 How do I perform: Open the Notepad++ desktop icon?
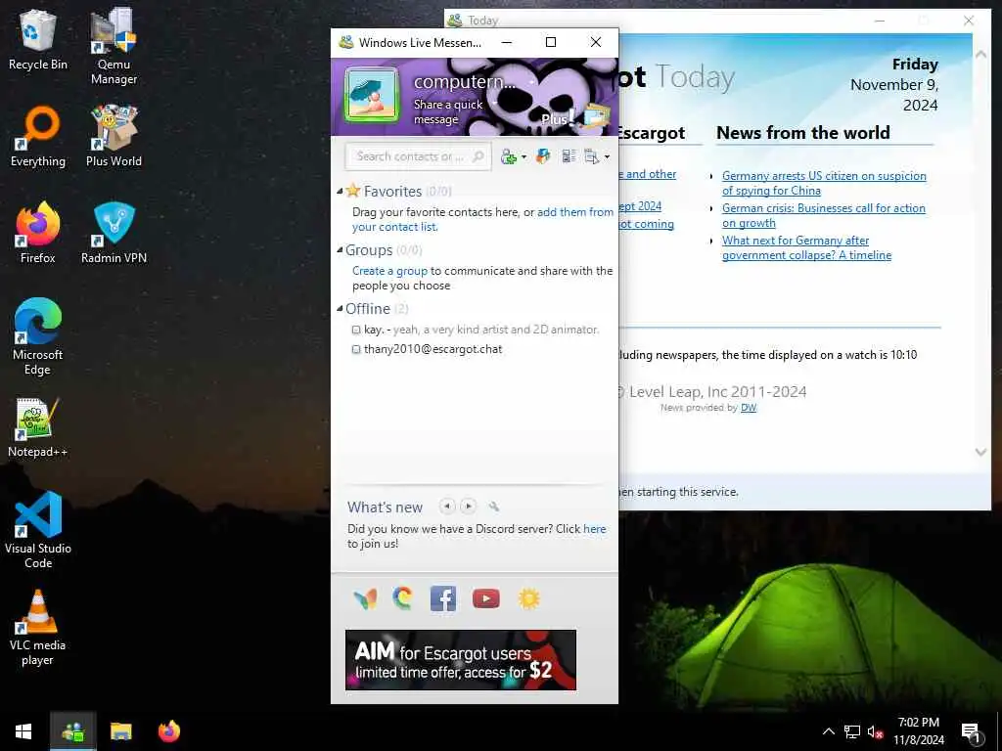pos(38,427)
